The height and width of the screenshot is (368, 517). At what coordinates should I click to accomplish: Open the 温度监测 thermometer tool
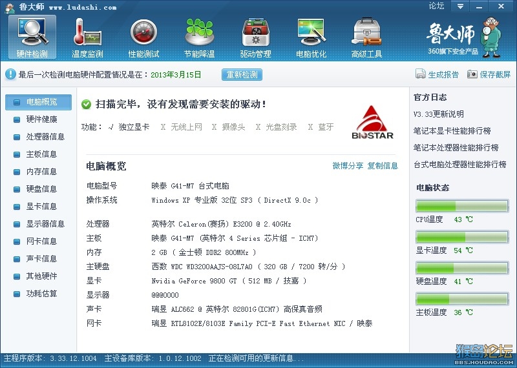[x=87, y=38]
